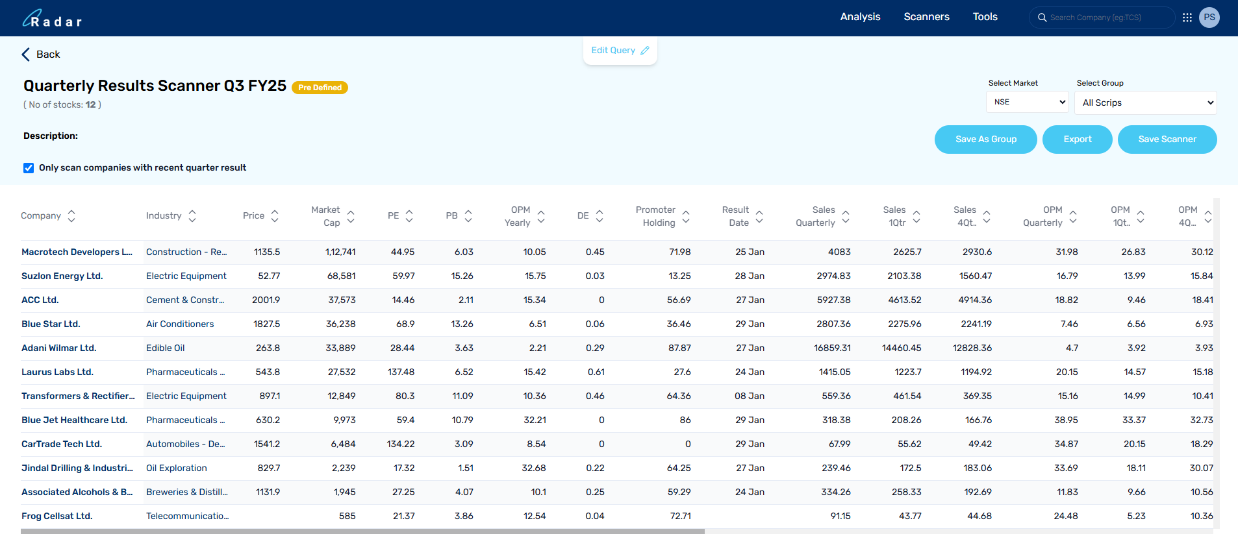Open Jindal Drilling & Industries link
Screen dimensions: 1238x534
(77, 468)
